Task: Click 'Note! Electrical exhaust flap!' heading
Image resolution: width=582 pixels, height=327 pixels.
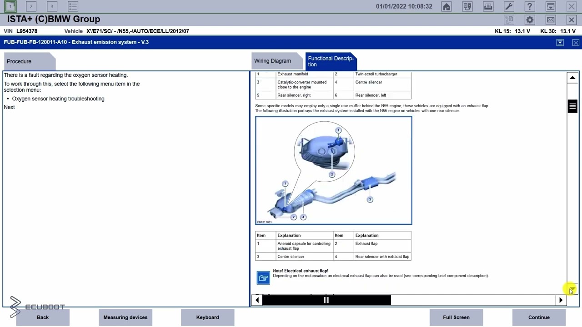Action: pyautogui.click(x=301, y=271)
